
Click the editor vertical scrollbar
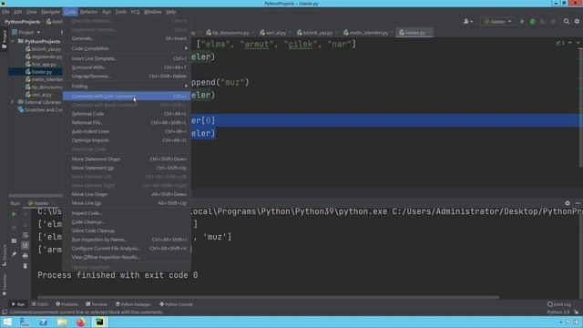580,108
